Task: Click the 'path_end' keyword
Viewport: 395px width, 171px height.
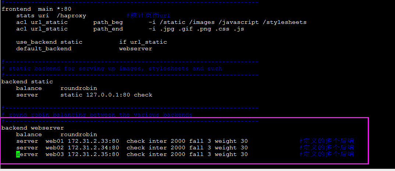Action: coord(108,29)
